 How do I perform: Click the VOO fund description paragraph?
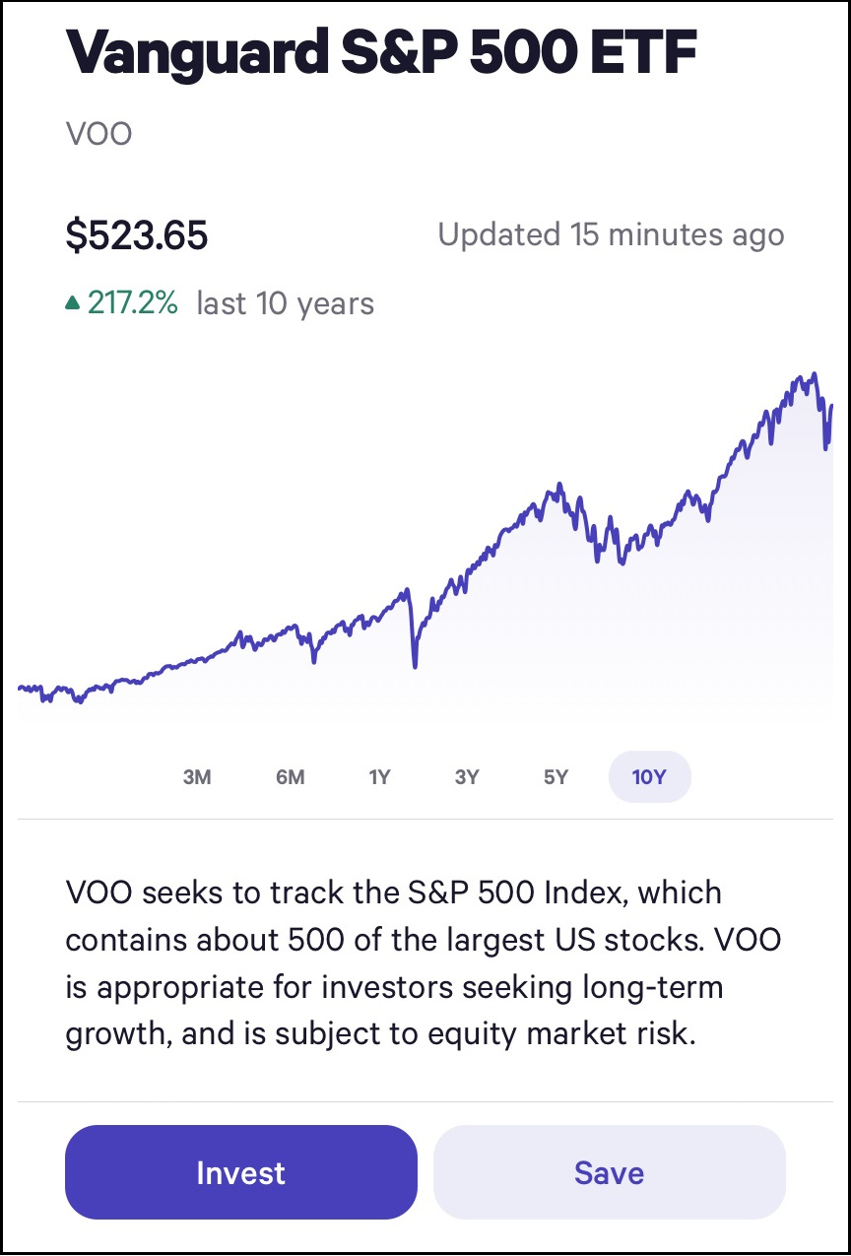coord(424,963)
